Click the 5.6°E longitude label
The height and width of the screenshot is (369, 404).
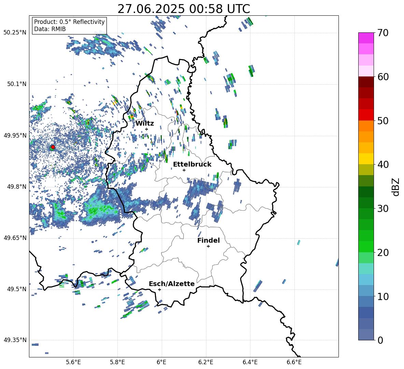click(73, 362)
